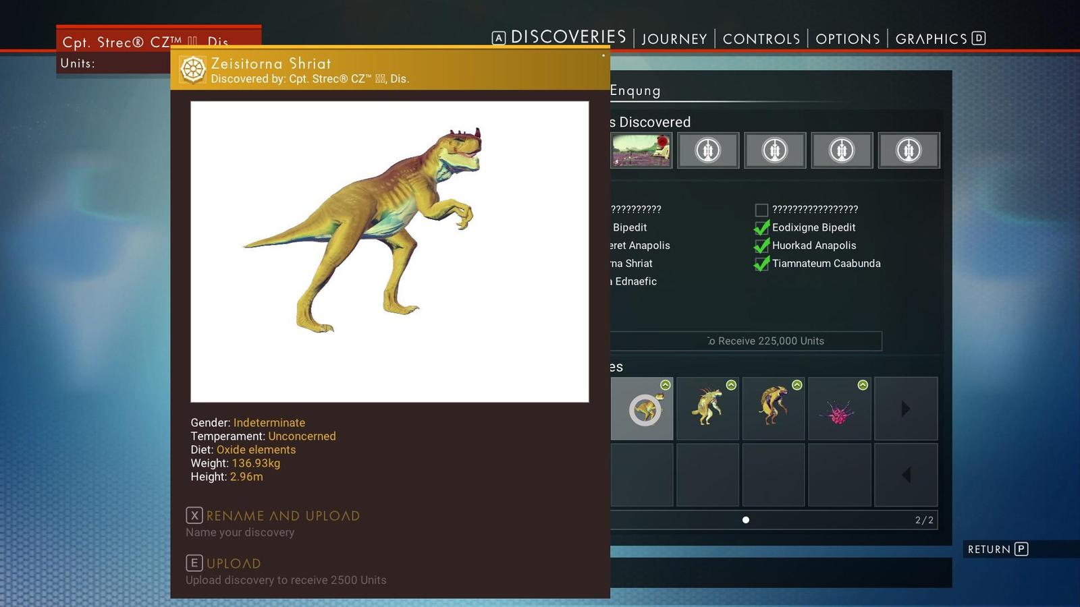Go to next creature page arrow
This screenshot has height=607, width=1080.
(906, 409)
